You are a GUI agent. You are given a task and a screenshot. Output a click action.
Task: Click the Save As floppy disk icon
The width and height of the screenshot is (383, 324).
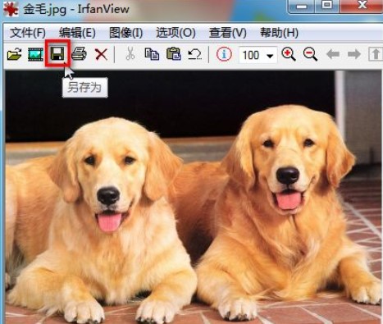click(57, 53)
